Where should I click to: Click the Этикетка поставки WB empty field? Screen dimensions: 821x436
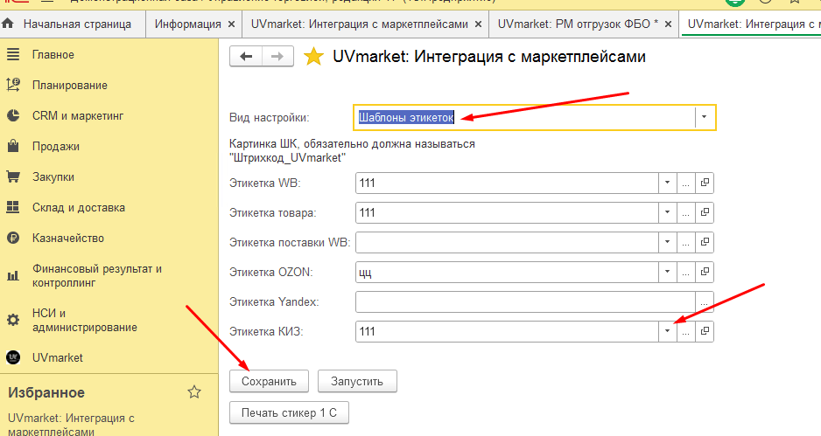[506, 242]
